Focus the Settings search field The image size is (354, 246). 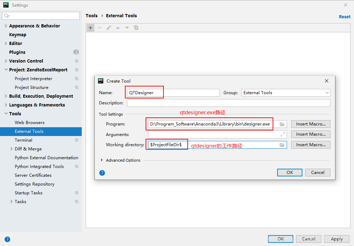[41, 16]
